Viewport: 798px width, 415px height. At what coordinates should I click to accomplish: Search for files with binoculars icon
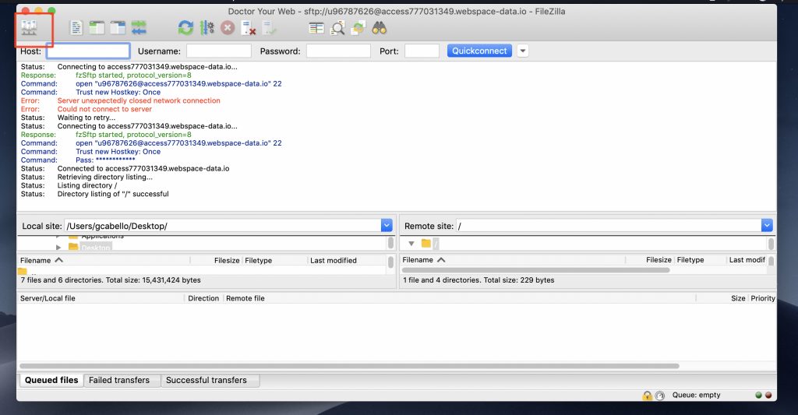pyautogui.click(x=380, y=28)
